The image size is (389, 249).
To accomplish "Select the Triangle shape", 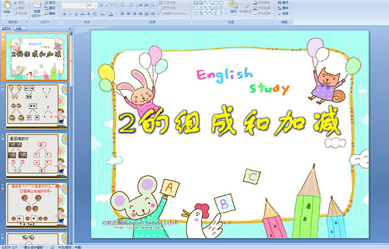I will click(201, 8).
